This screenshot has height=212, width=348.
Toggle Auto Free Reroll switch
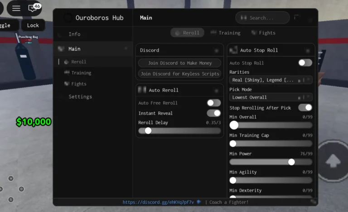(214, 102)
